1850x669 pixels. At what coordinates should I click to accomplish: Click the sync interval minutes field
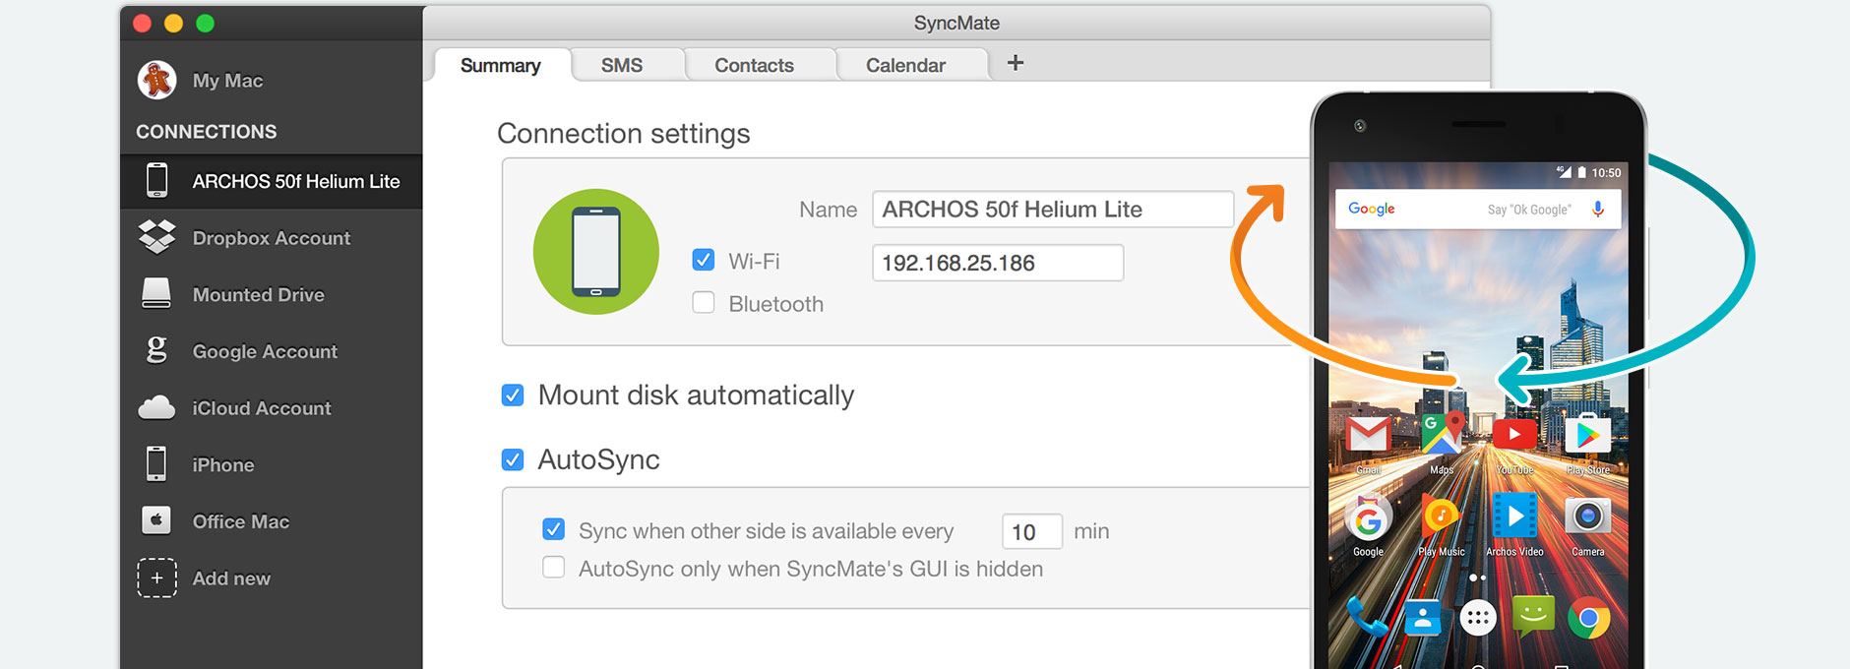(1032, 531)
